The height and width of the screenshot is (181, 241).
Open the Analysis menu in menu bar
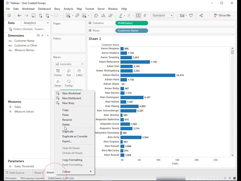click(x=69, y=9)
